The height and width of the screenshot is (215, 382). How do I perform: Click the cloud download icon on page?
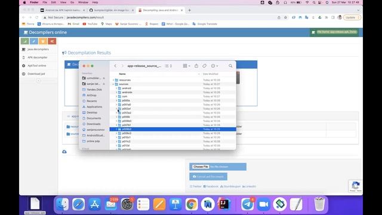pos(64,152)
